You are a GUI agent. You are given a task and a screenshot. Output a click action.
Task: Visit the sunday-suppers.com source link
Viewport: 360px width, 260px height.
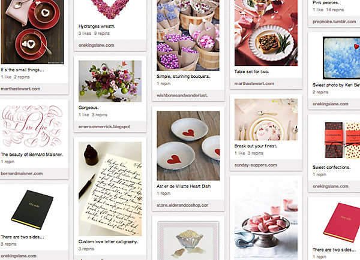[x=256, y=165]
